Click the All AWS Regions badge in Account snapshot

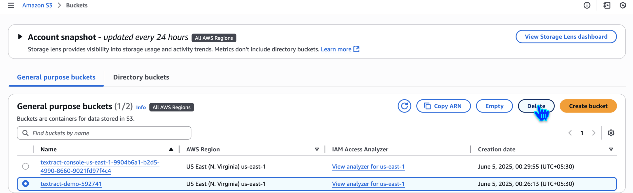point(214,38)
